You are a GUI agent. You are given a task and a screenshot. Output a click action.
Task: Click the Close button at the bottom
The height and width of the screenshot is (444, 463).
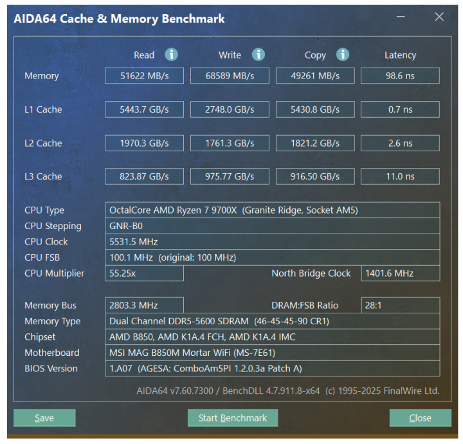(420, 418)
